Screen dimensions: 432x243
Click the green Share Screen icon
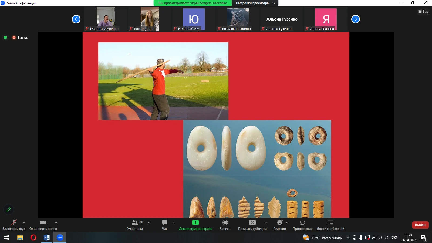195,222
